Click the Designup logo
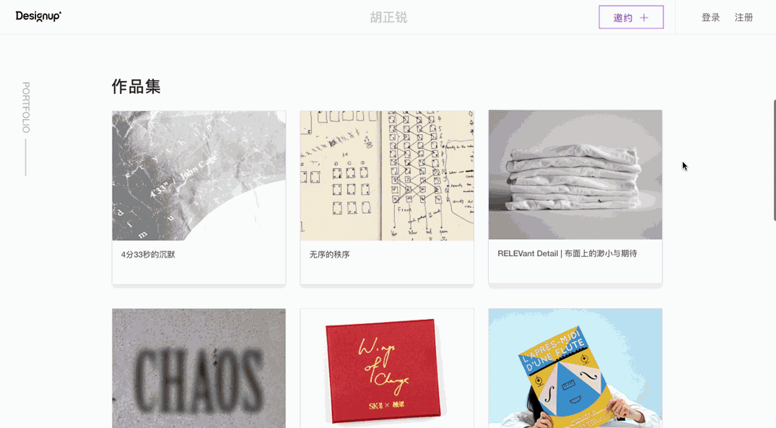The width and height of the screenshot is (776, 428). pos(38,17)
